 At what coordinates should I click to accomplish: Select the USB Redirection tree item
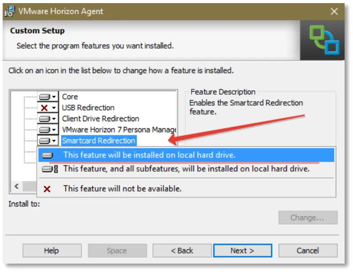[88, 108]
